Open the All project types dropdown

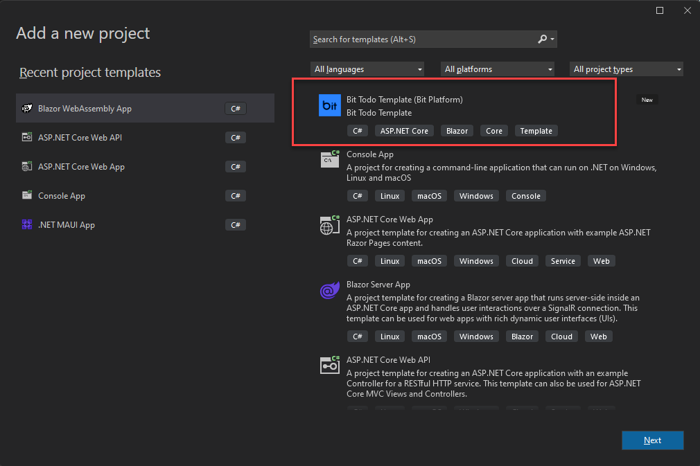click(626, 69)
